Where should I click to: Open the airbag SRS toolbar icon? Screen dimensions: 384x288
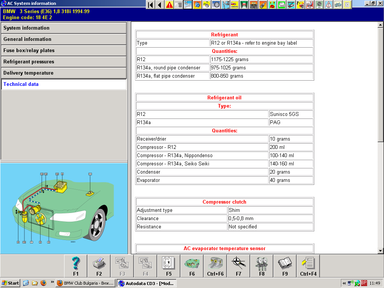(x=309, y=4)
